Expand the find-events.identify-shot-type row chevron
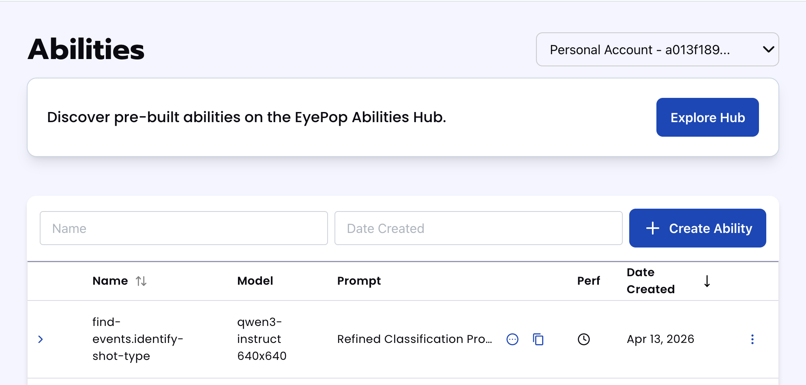Screen dimensions: 806x385 tap(41, 339)
